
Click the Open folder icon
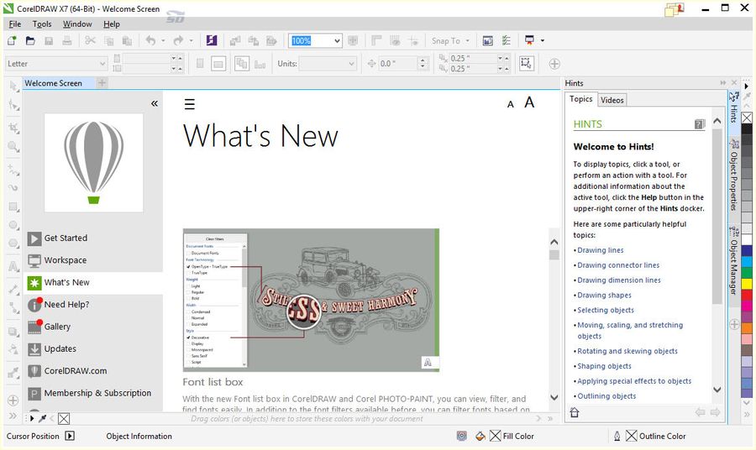[30, 41]
